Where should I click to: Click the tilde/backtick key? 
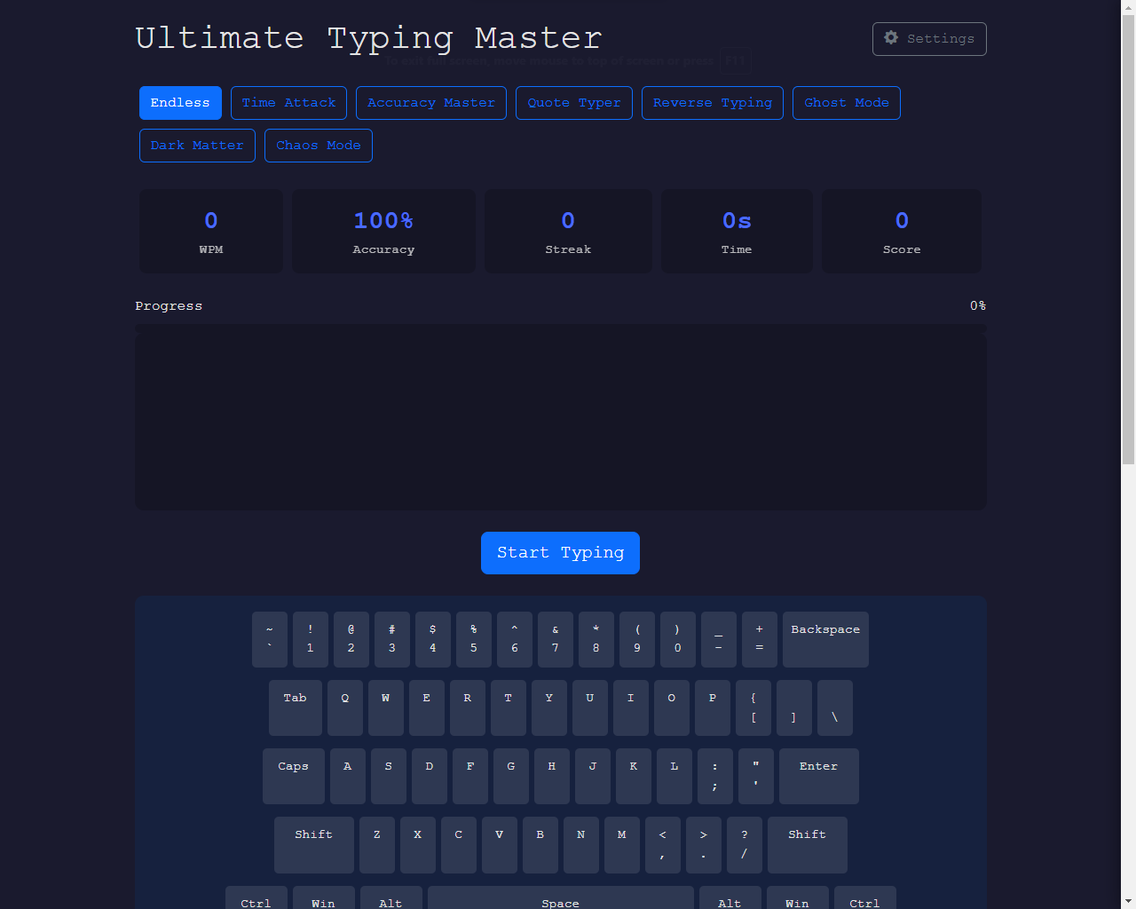tap(270, 639)
